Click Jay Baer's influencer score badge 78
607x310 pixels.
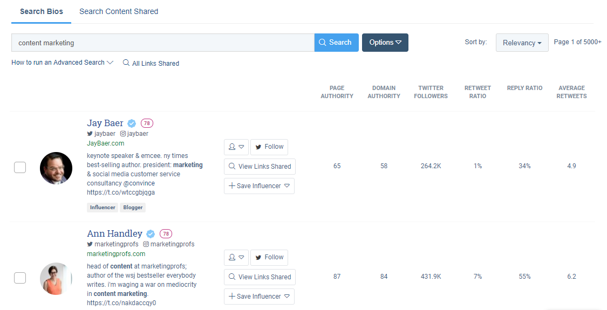147,123
